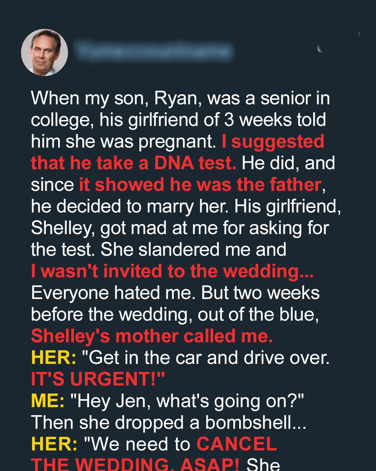Click the name 'Shelley,' in white text
376x471 pixels.
click(x=63, y=228)
